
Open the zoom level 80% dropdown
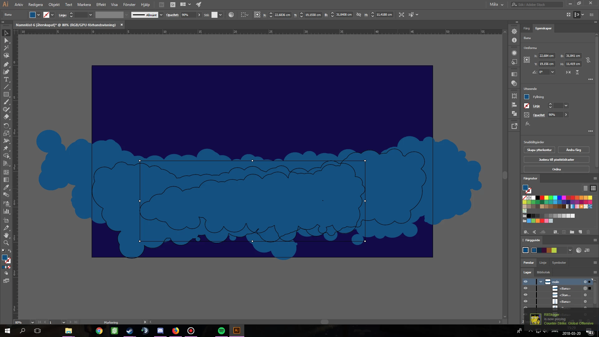(x=32, y=322)
